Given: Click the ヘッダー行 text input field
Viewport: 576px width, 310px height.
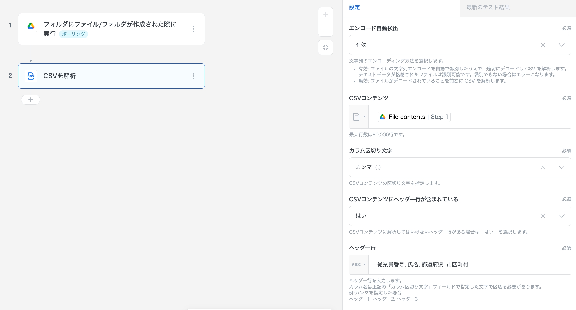Looking at the screenshot, I should click(470, 265).
